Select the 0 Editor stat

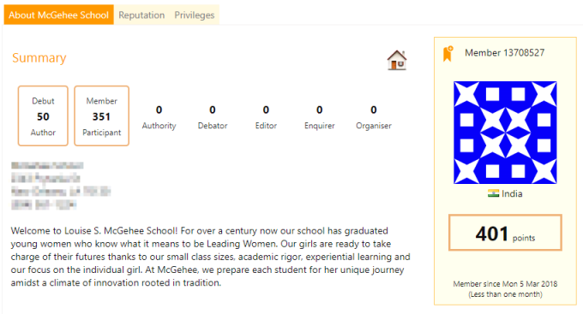(266, 117)
